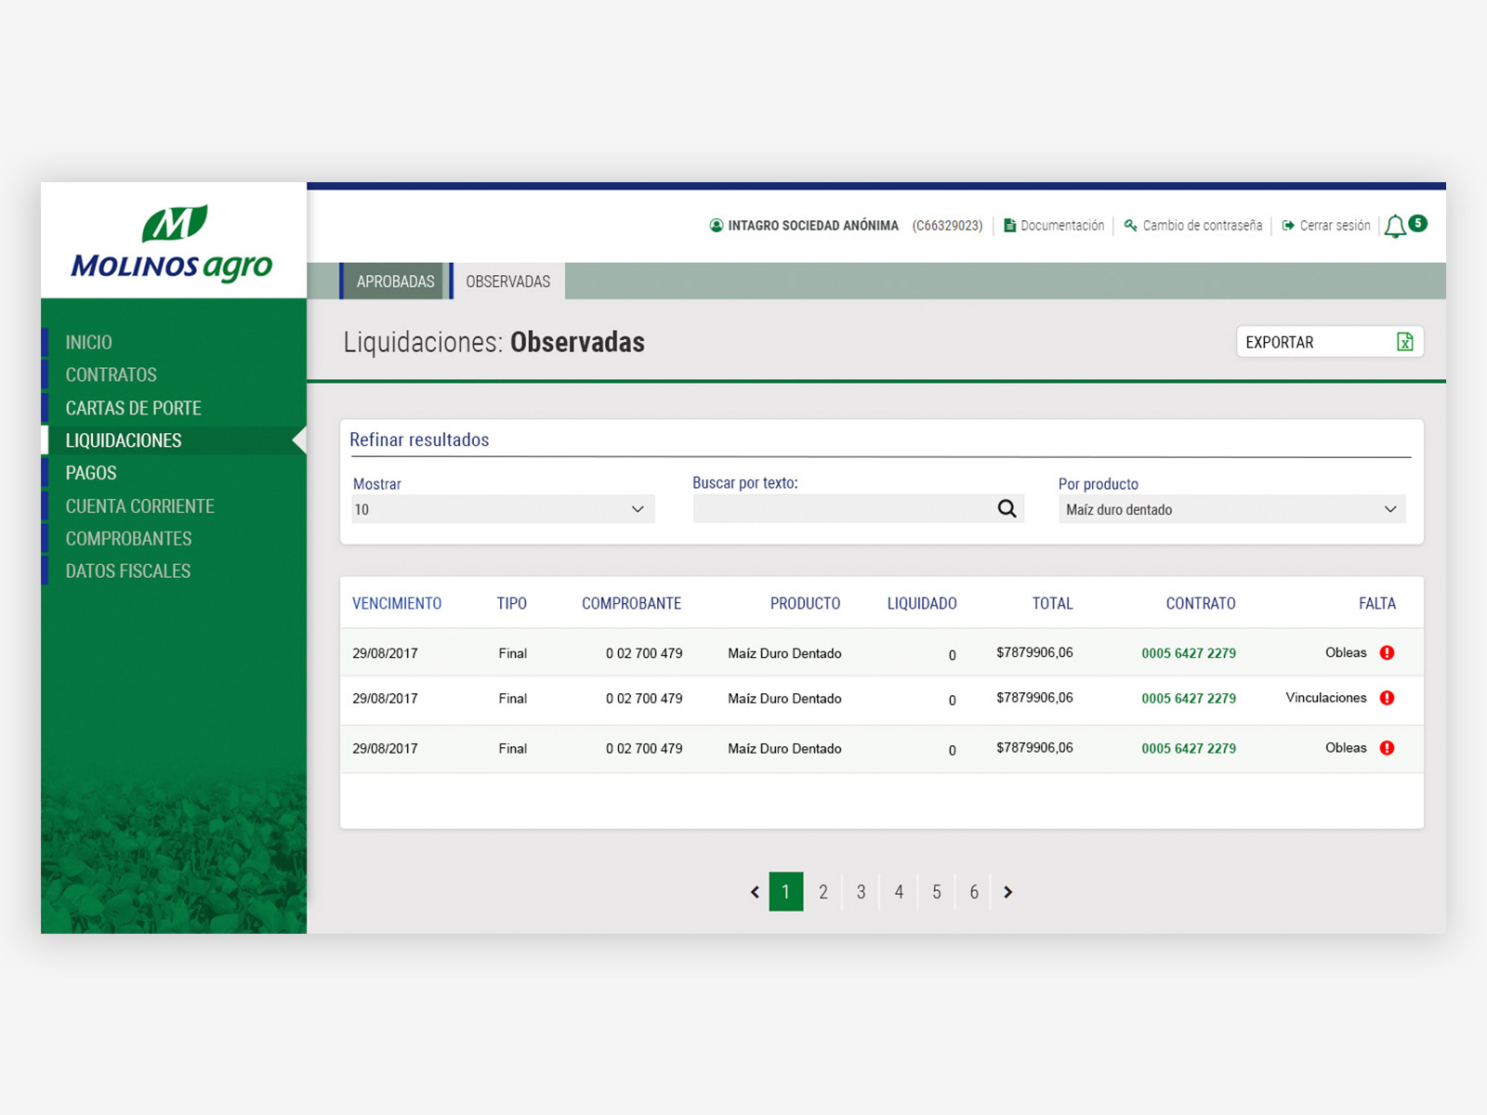This screenshot has width=1487, height=1115.
Task: Open DATOS FISCALES in the sidebar
Action: pos(127,571)
